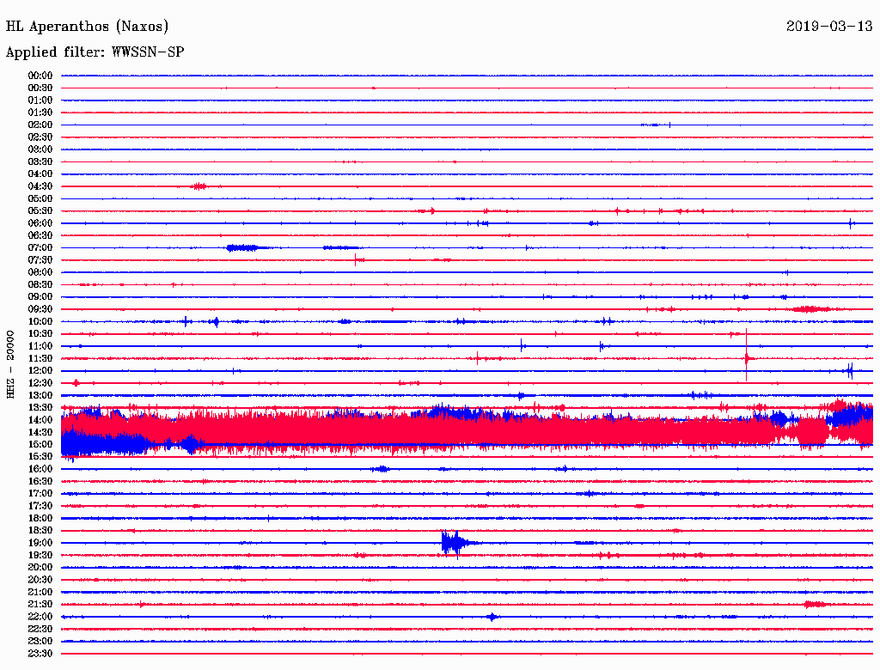Click the 18:00 time label
This screenshot has width=880, height=670.
pyautogui.click(x=40, y=519)
